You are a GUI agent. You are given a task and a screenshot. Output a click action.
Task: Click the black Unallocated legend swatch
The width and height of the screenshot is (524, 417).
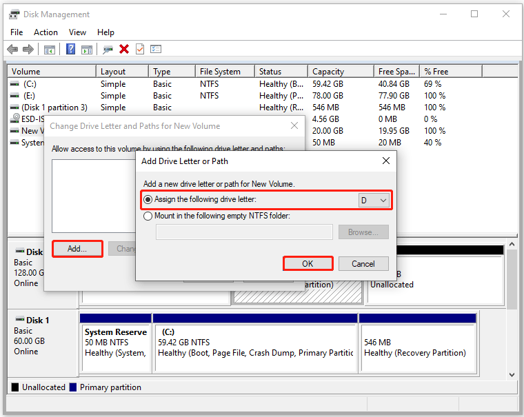14,387
